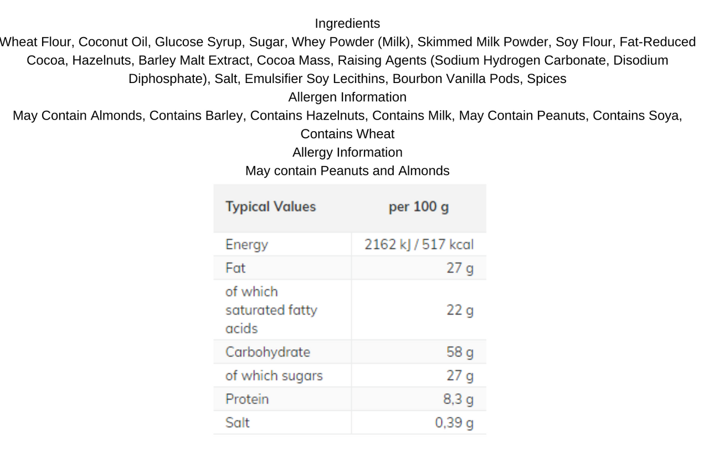Click the 'Contains Wheat' allergen line
Image resolution: width=709 pixels, height=472 pixels.
pyautogui.click(x=347, y=134)
